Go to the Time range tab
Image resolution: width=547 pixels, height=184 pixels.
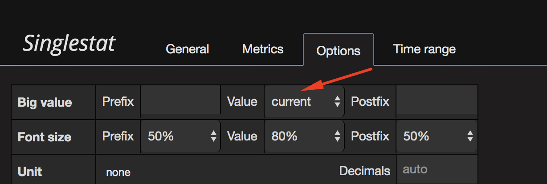[x=424, y=49]
